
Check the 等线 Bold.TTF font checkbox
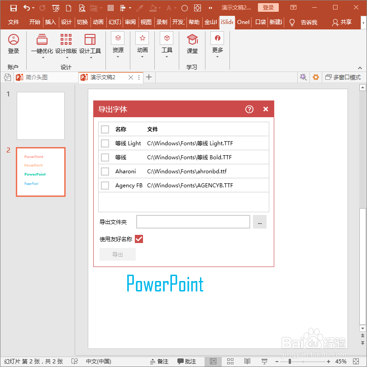click(x=105, y=157)
